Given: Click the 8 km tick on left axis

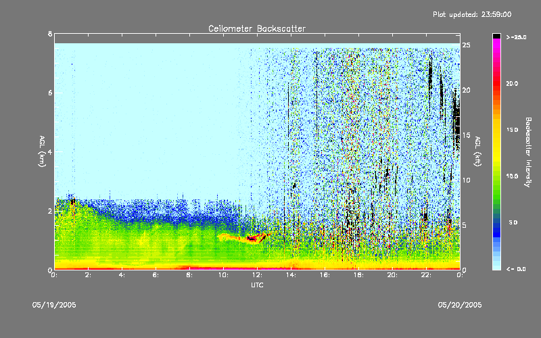Looking at the screenshot, I should [50, 34].
